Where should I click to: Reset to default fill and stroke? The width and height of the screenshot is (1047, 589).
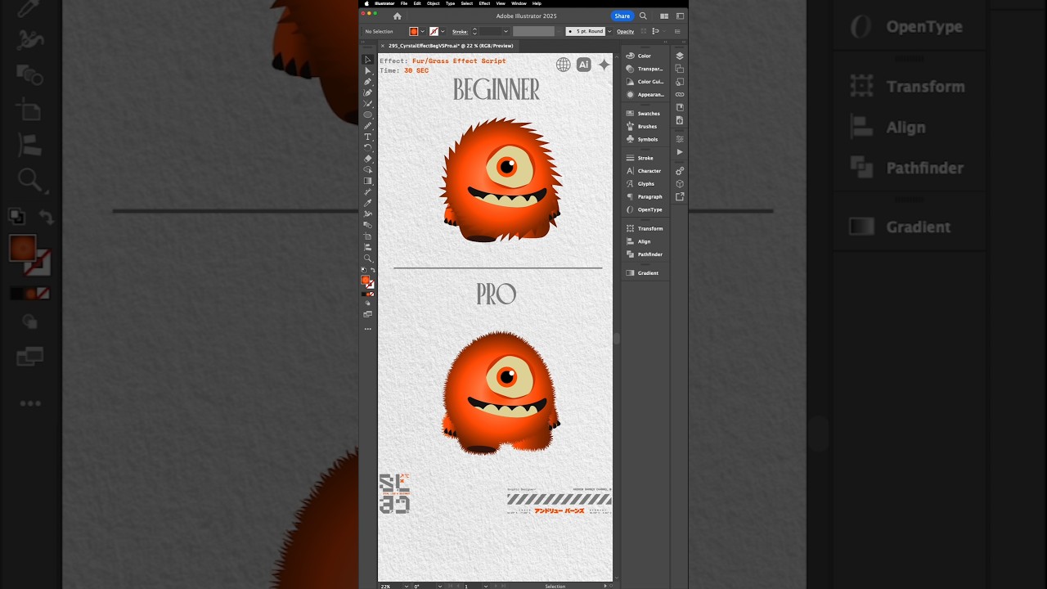coord(364,270)
